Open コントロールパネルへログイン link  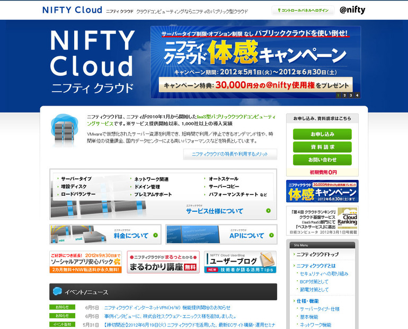click(303, 10)
